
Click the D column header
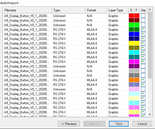(x=131, y=10)
